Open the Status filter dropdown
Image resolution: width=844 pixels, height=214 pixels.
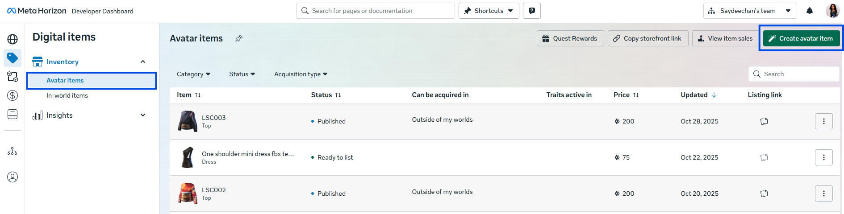pos(242,74)
